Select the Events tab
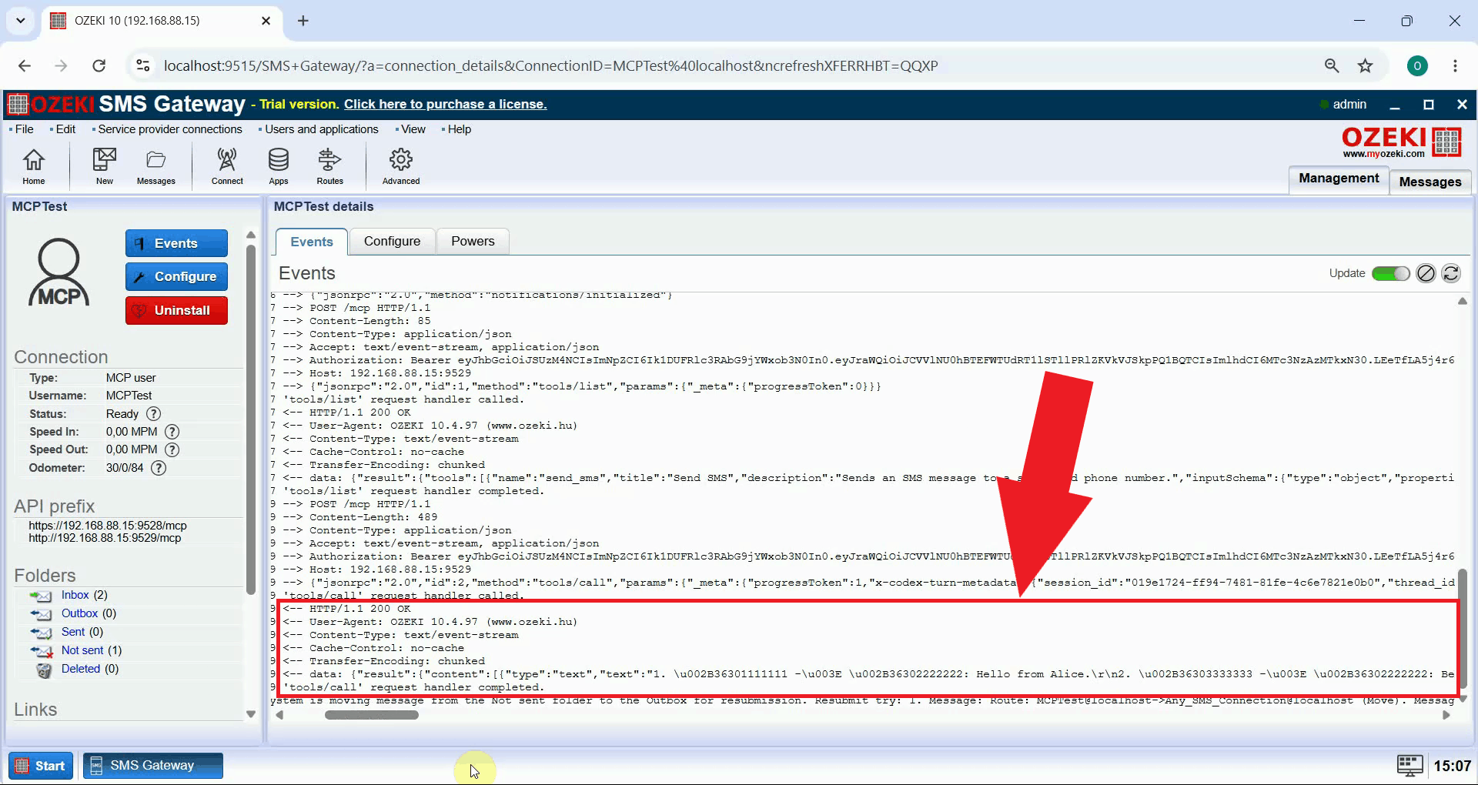 [x=312, y=242]
